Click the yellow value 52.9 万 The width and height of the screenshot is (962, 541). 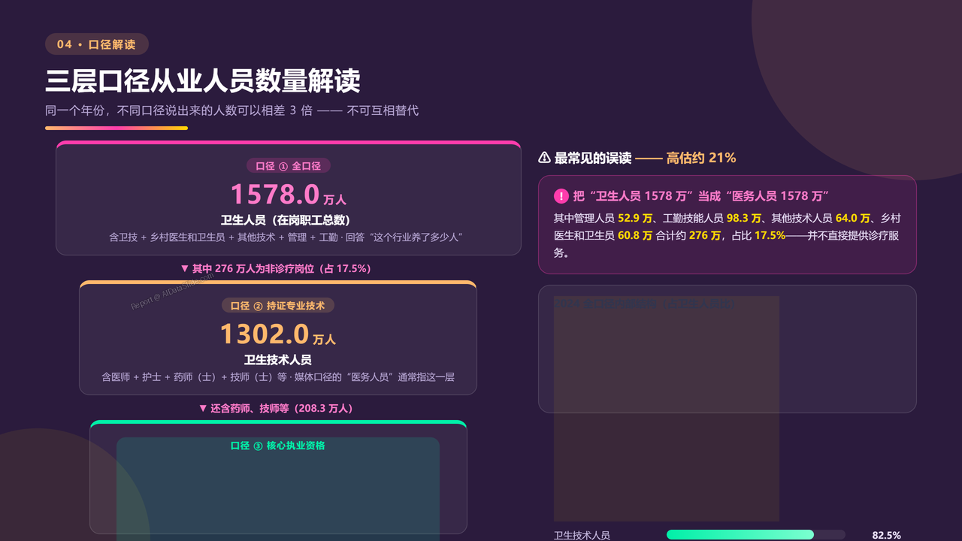636,218
